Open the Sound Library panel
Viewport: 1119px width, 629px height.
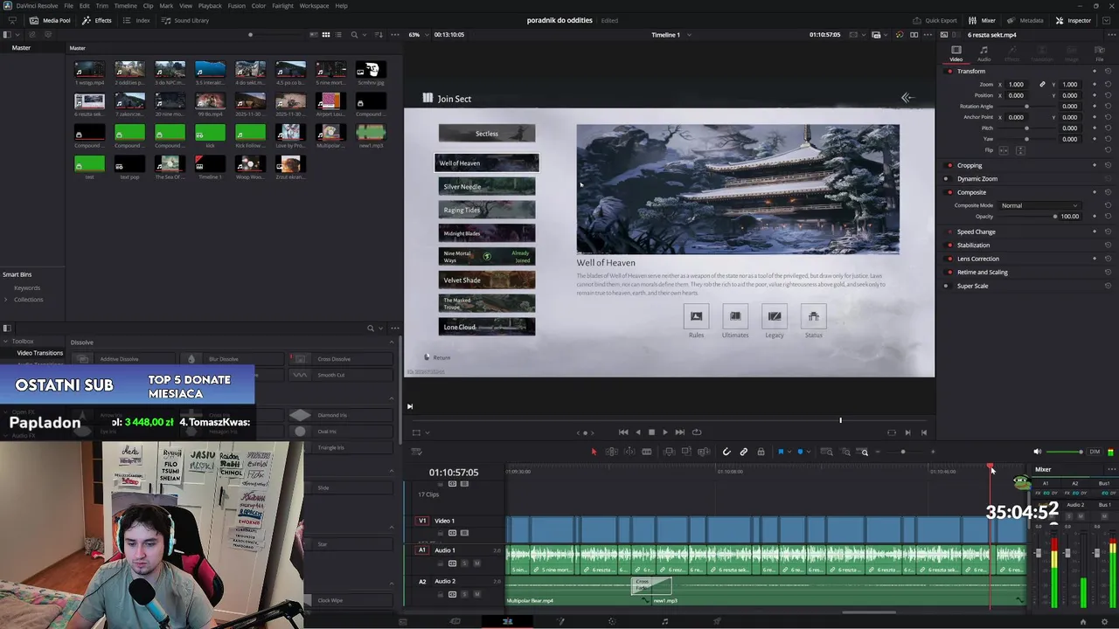pos(185,20)
